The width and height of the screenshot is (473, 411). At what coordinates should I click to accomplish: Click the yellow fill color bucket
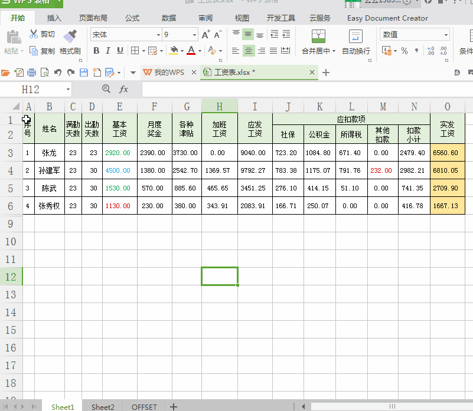click(x=174, y=51)
